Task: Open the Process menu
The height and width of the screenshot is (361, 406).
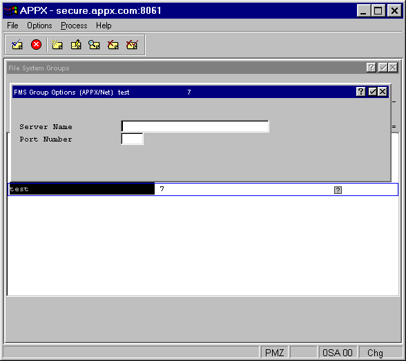Action: (x=74, y=26)
